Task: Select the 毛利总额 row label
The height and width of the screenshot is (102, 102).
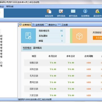Action: click(34, 76)
